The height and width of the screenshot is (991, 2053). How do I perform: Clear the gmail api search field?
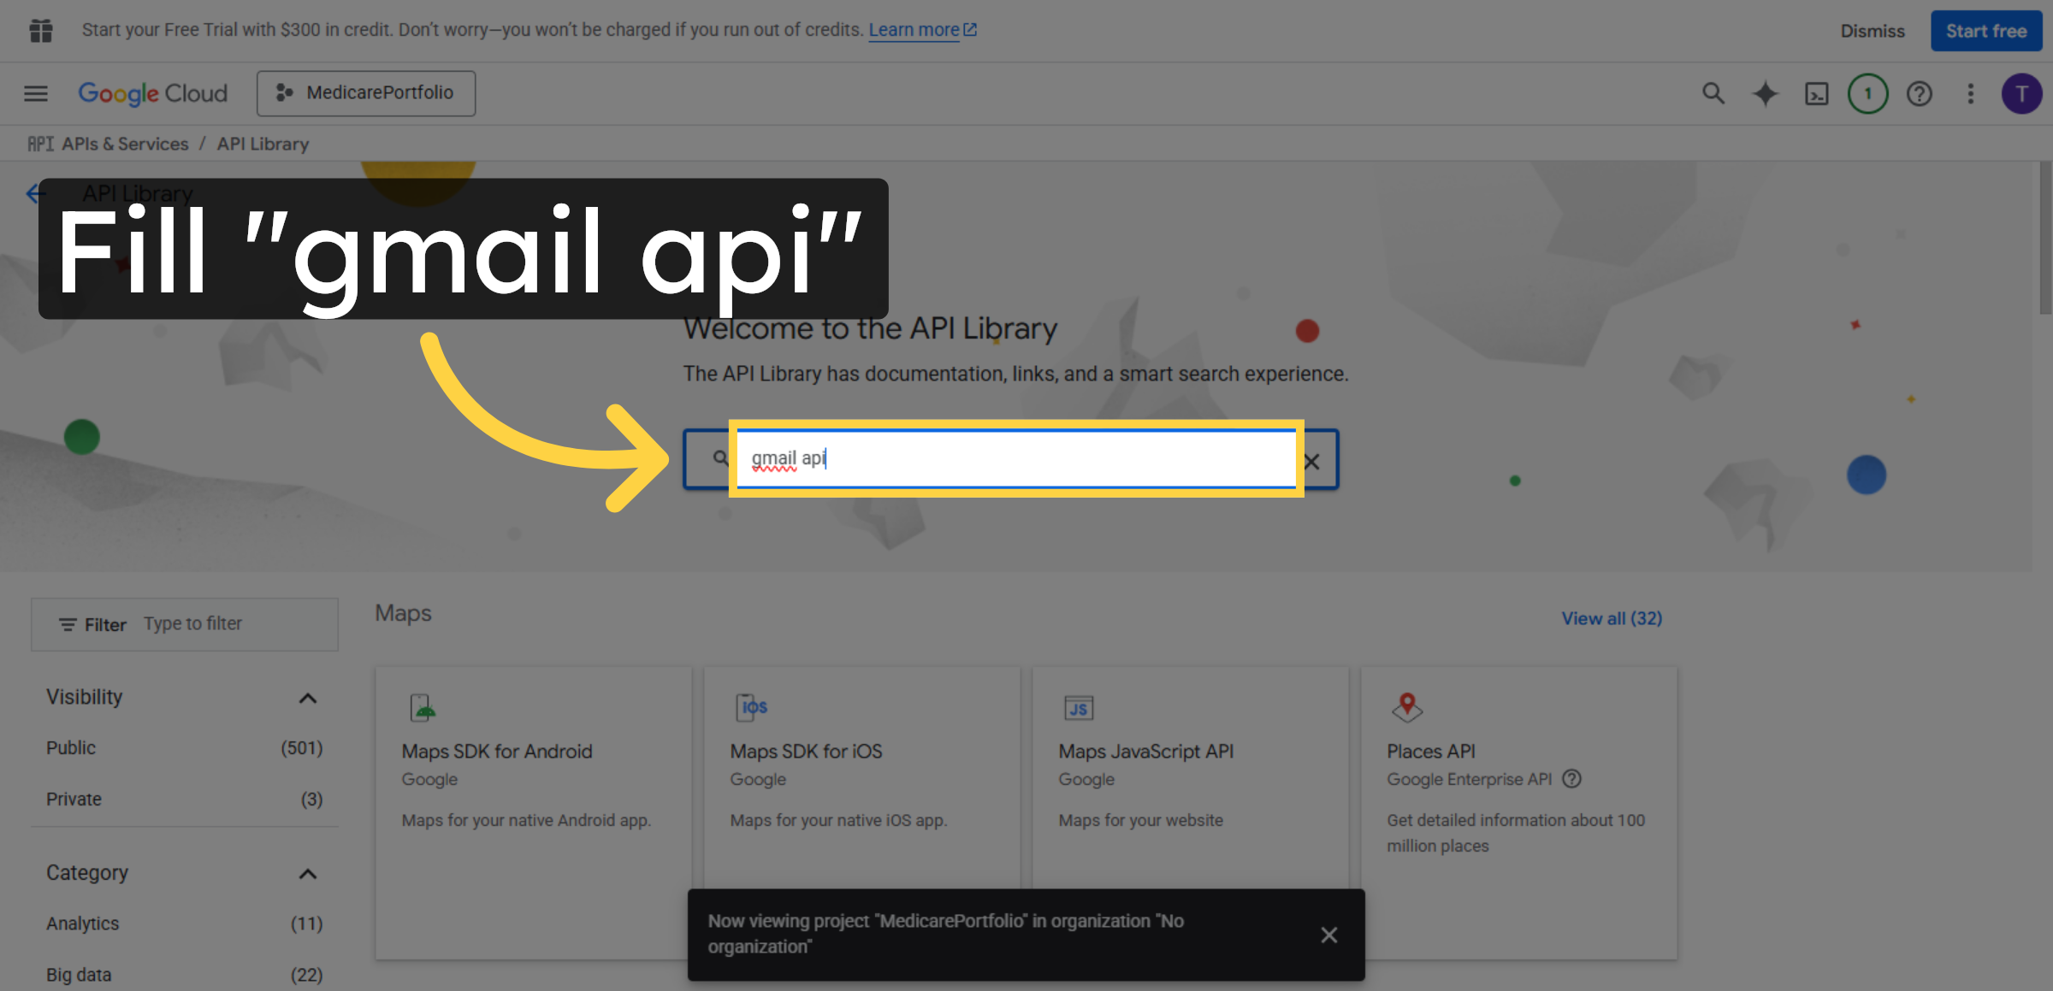point(1311,460)
